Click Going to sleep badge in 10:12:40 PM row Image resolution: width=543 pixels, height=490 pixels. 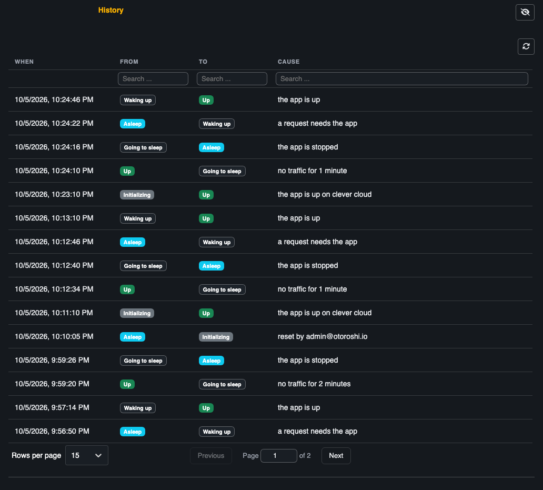pyautogui.click(x=143, y=266)
